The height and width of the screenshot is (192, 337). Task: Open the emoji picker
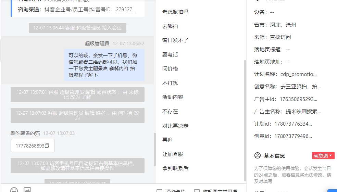point(14,190)
